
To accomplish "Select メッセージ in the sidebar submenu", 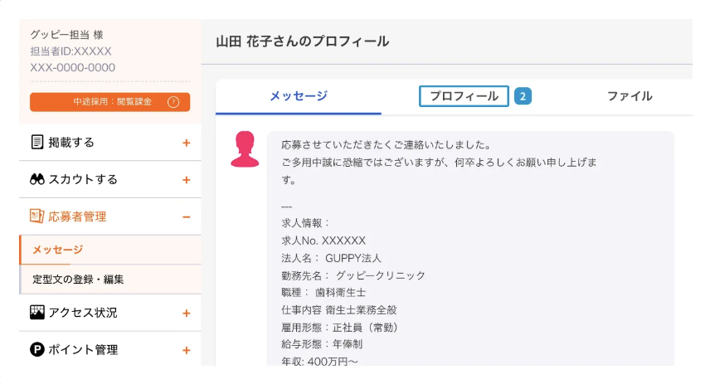I will pos(110,250).
